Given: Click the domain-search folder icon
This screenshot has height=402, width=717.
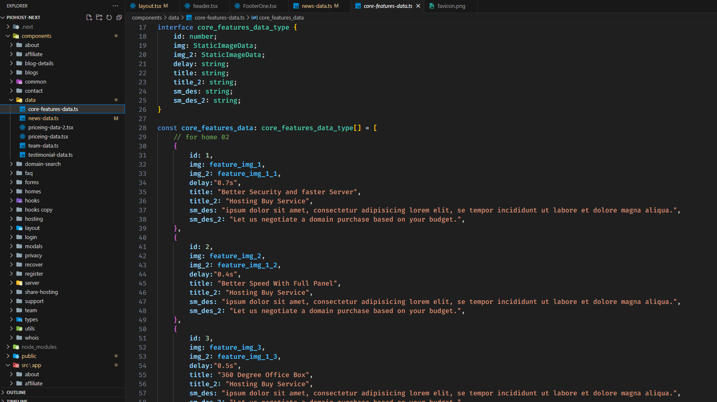Looking at the screenshot, I should coord(19,164).
